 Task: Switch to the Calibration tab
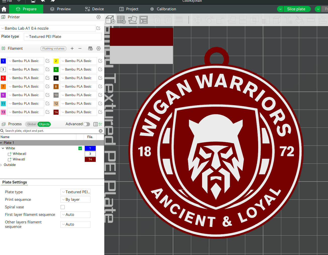coord(163,9)
